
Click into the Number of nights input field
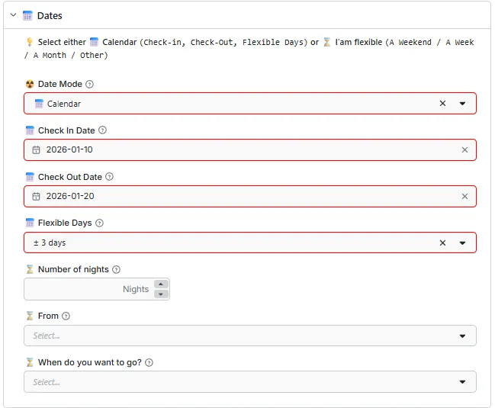[x=88, y=289]
